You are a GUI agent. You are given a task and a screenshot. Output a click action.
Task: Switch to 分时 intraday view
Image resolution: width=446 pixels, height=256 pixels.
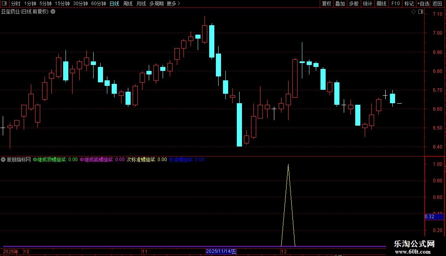[16, 4]
